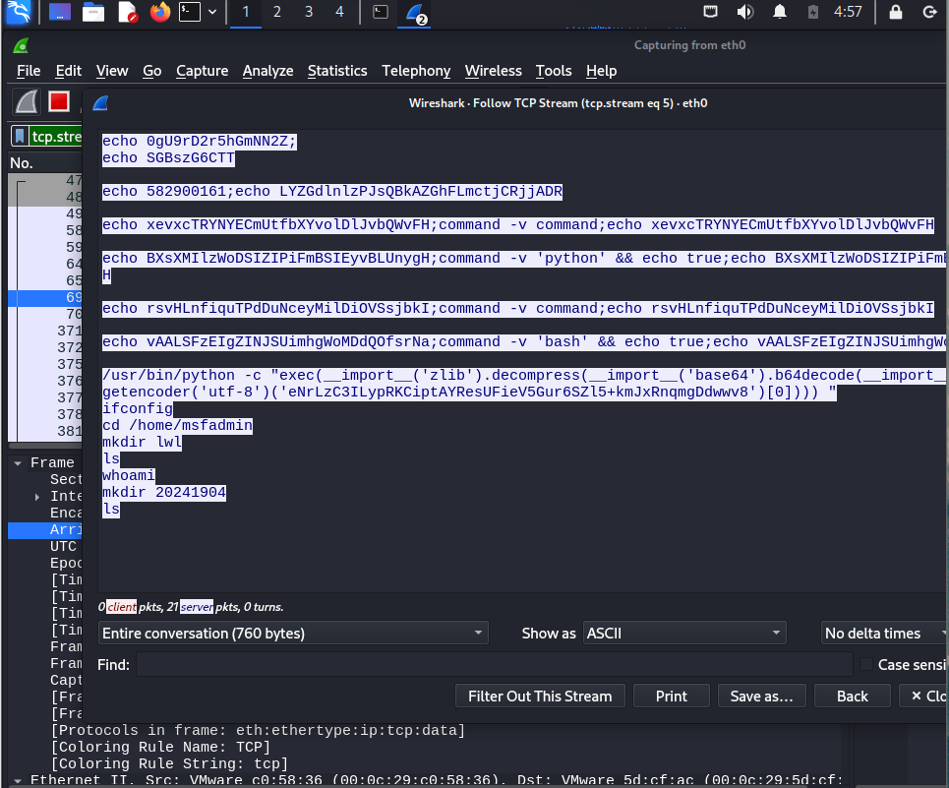The width and height of the screenshot is (949, 788).
Task: Click the Find text field
Action: point(495,664)
